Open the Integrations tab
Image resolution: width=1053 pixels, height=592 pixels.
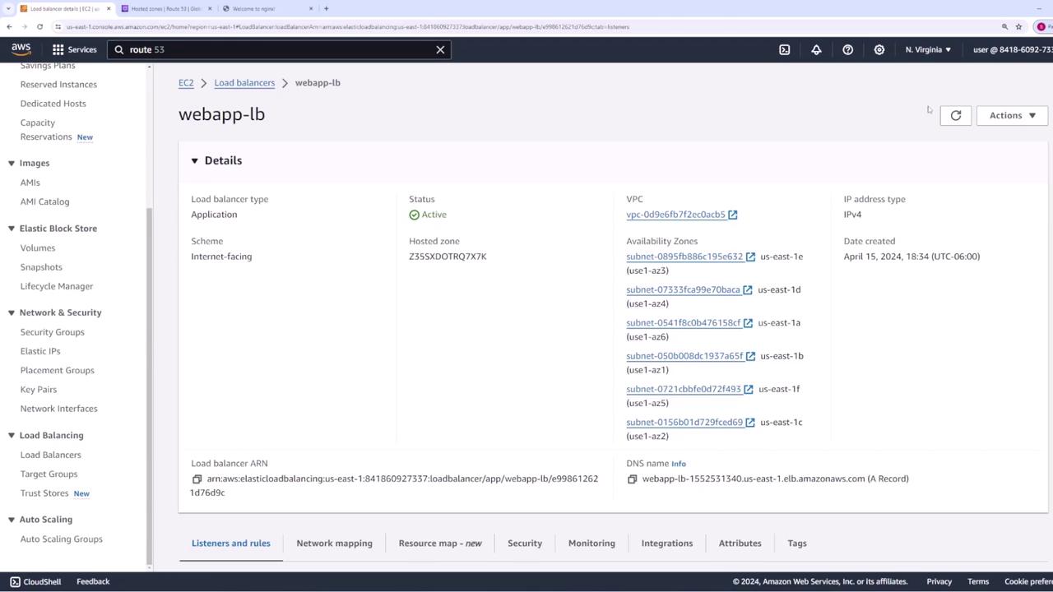(x=667, y=543)
